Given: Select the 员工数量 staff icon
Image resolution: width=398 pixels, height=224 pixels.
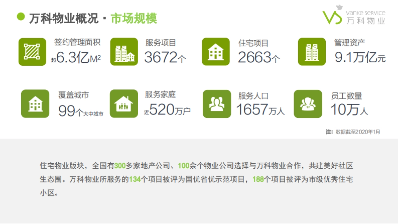Looking at the screenshot, I should (x=307, y=104).
